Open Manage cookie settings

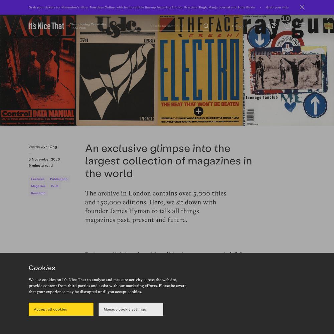coord(131,309)
